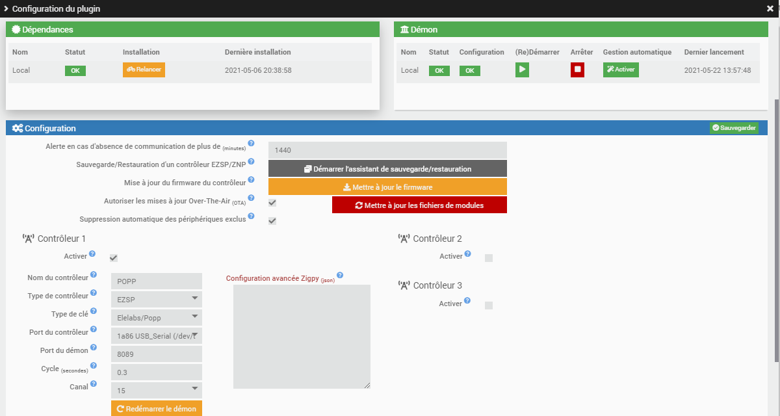Image resolution: width=780 pixels, height=416 pixels.
Task: Click Redémarrer le démon button
Action: (x=157, y=409)
